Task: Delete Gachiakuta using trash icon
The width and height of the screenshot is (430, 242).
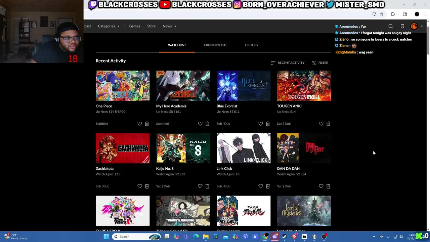Action: tap(147, 186)
